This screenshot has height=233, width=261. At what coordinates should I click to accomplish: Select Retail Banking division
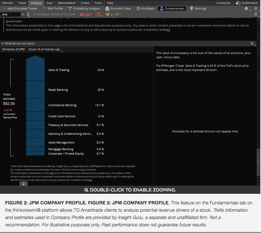pyautogui.click(x=58, y=90)
